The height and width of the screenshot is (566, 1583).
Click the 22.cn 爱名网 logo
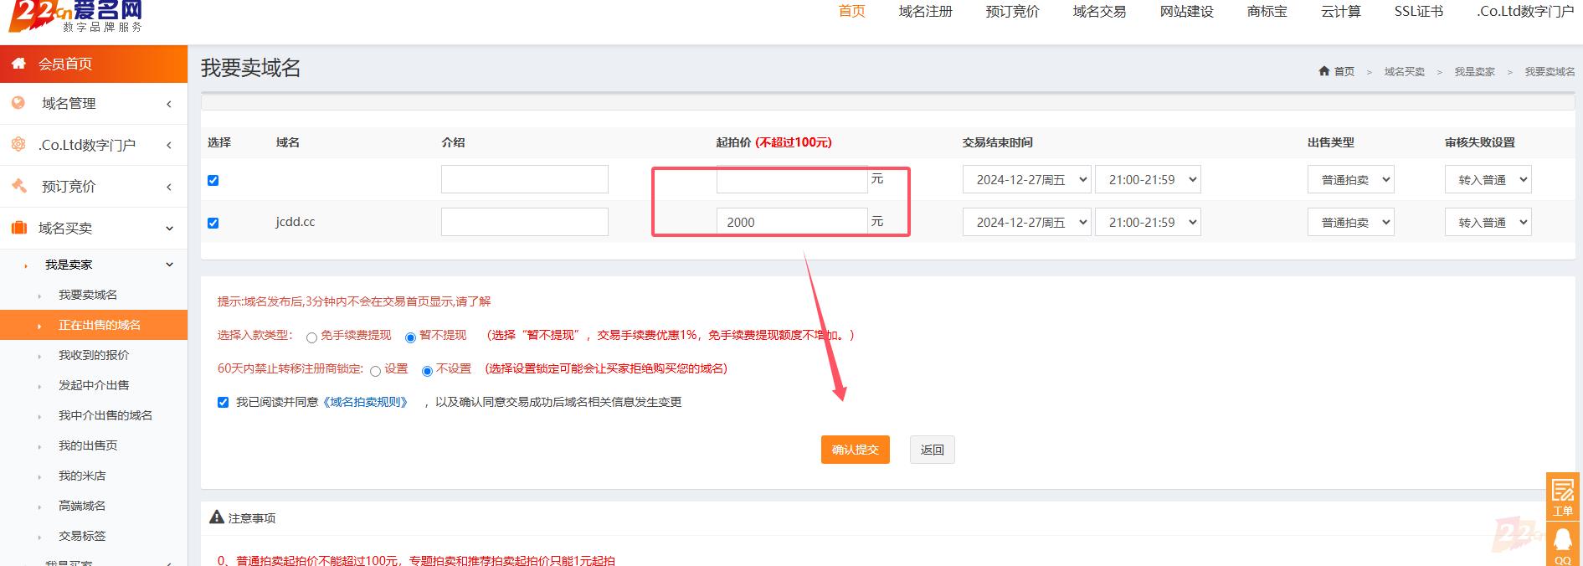coord(76,16)
